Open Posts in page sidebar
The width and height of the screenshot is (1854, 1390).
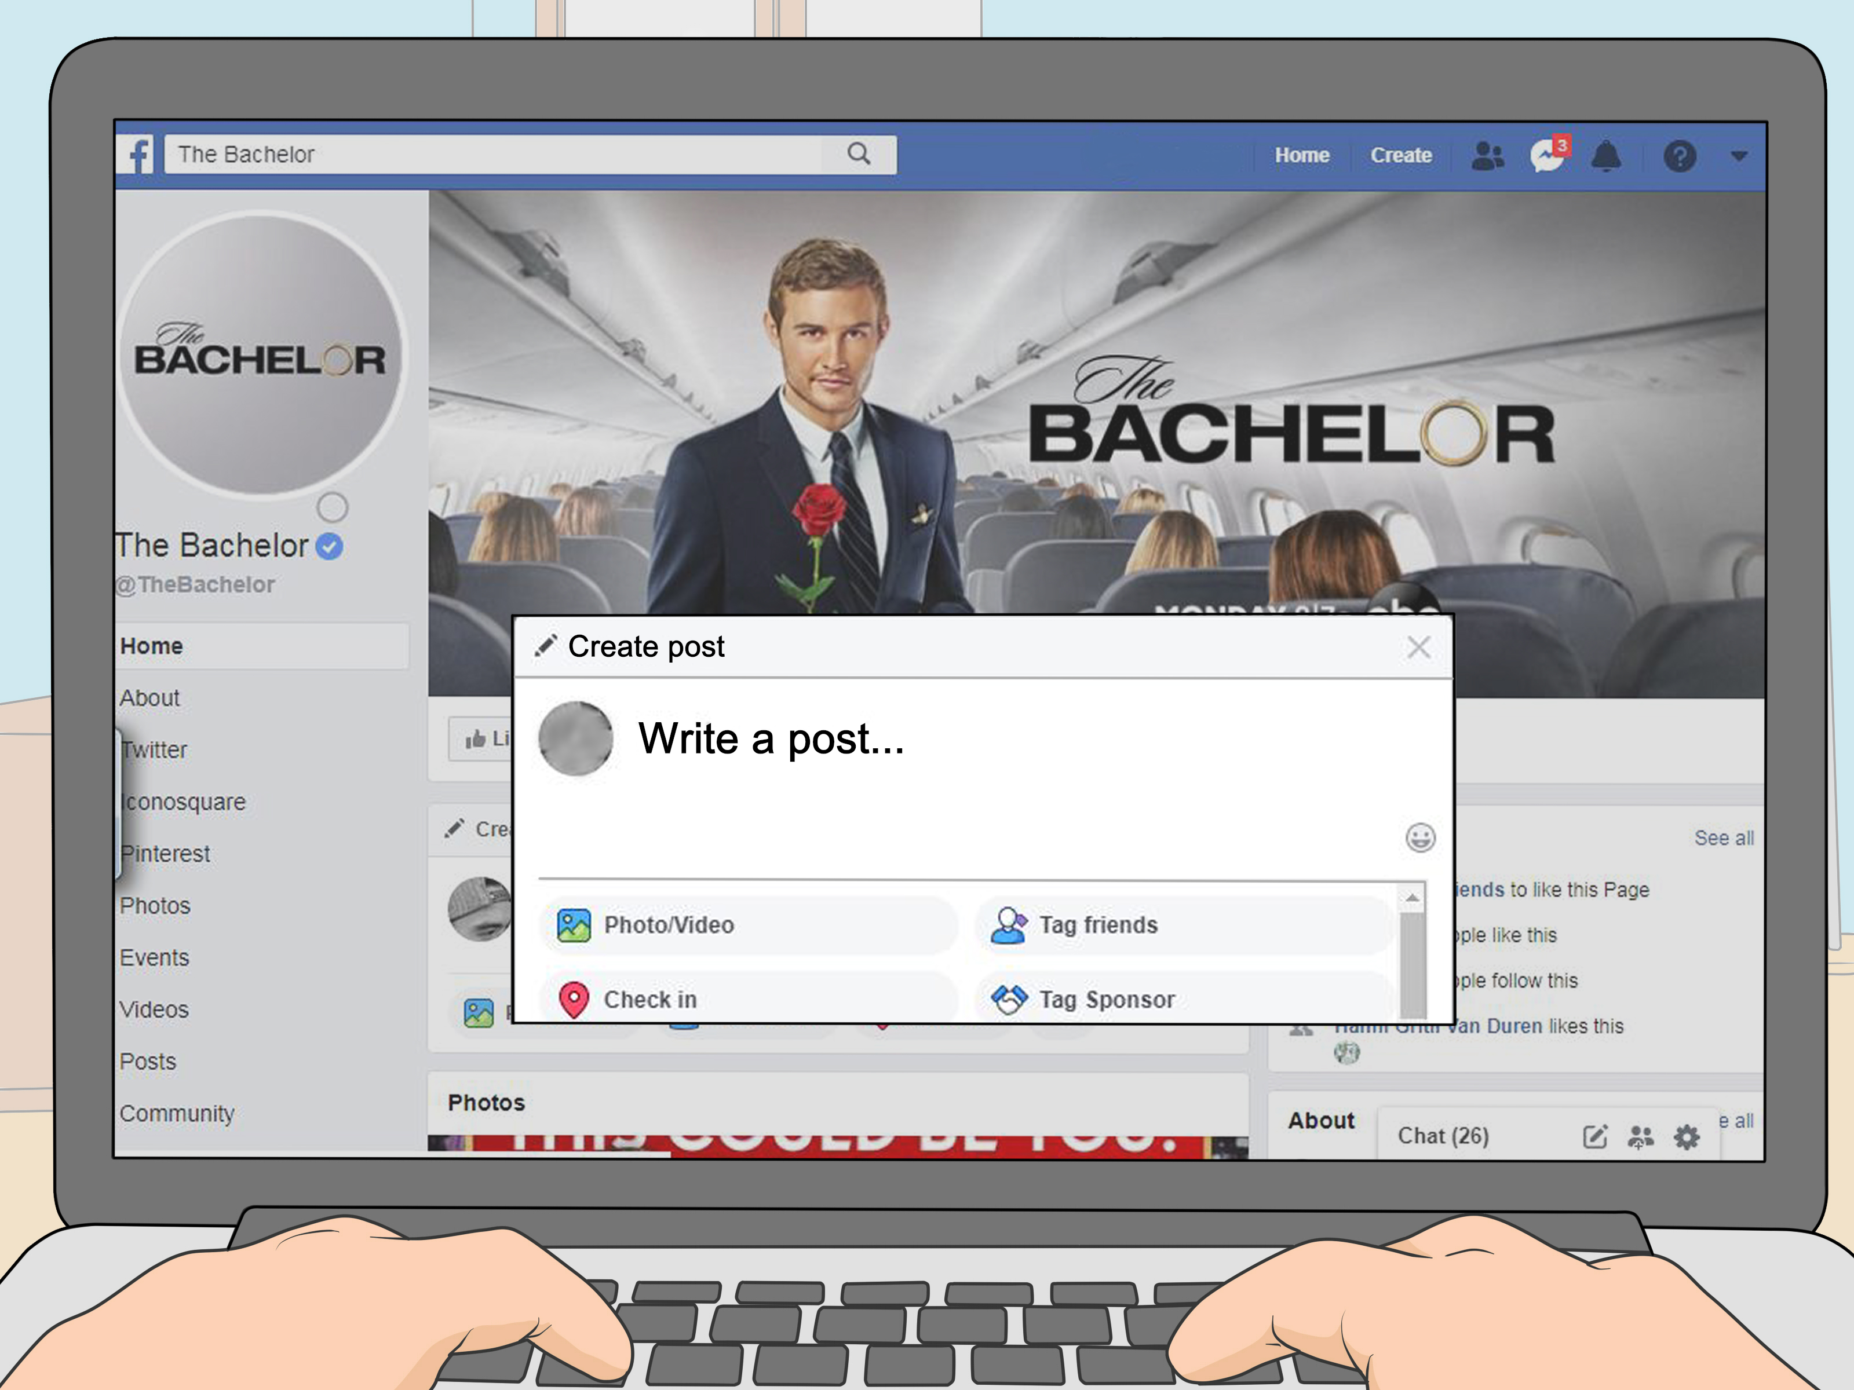[148, 1062]
